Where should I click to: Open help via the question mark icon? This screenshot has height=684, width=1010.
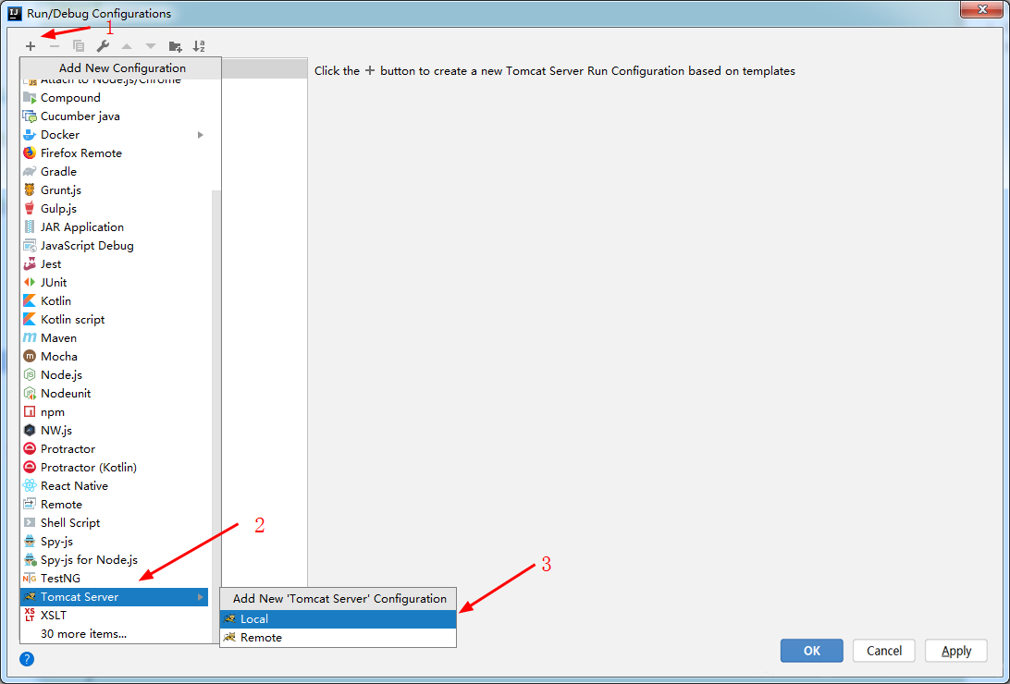click(x=27, y=659)
